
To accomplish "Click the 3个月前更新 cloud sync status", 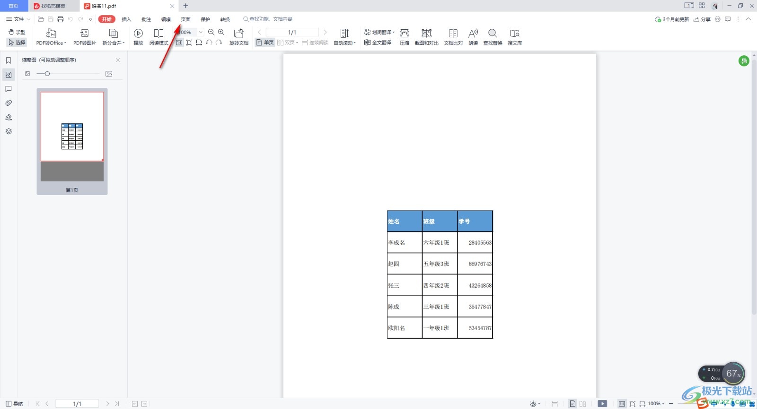I will 672,19.
